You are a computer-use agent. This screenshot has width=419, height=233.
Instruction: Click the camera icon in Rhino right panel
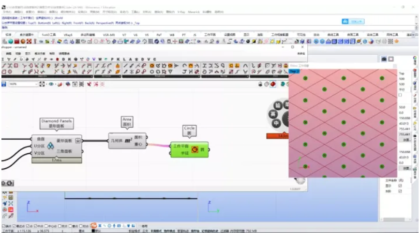tap(384, 59)
